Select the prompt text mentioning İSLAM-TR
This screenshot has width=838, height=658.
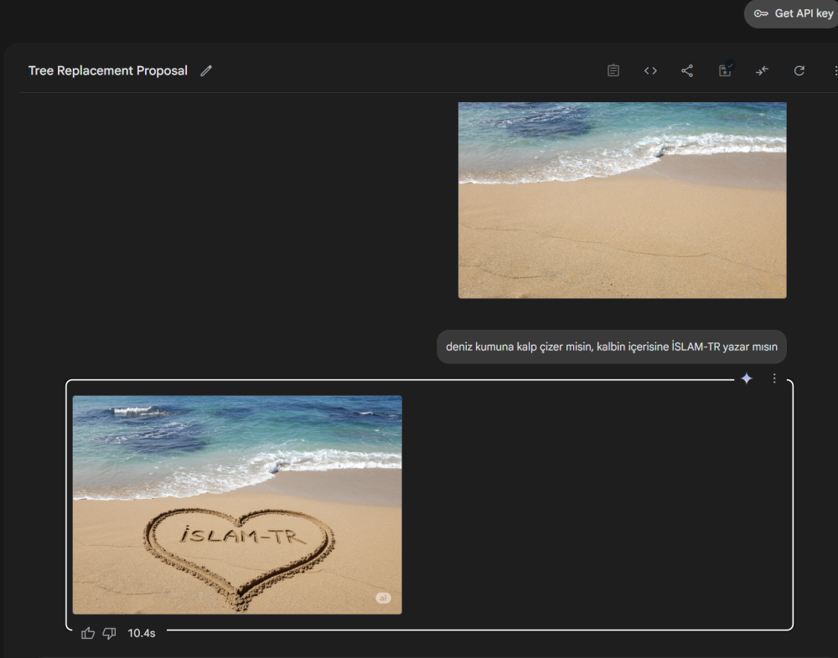612,347
